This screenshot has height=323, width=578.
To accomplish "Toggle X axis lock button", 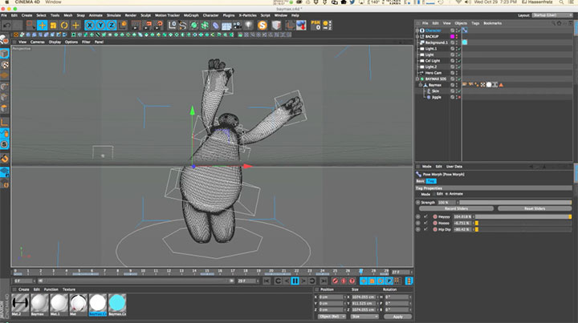I will coord(90,26).
